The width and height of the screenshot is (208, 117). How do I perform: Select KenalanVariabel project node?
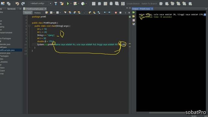click(6, 32)
